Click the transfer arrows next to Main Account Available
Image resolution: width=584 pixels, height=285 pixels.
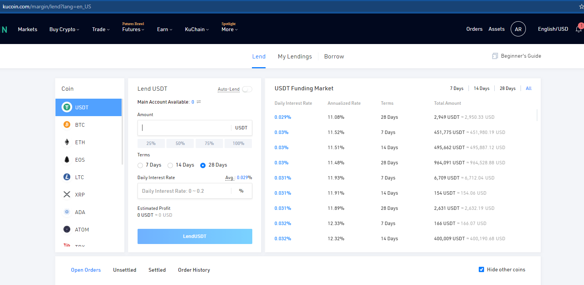coord(199,102)
